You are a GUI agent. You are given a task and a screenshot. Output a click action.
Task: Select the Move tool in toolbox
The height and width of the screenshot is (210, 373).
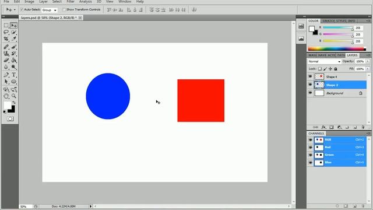tap(13, 25)
